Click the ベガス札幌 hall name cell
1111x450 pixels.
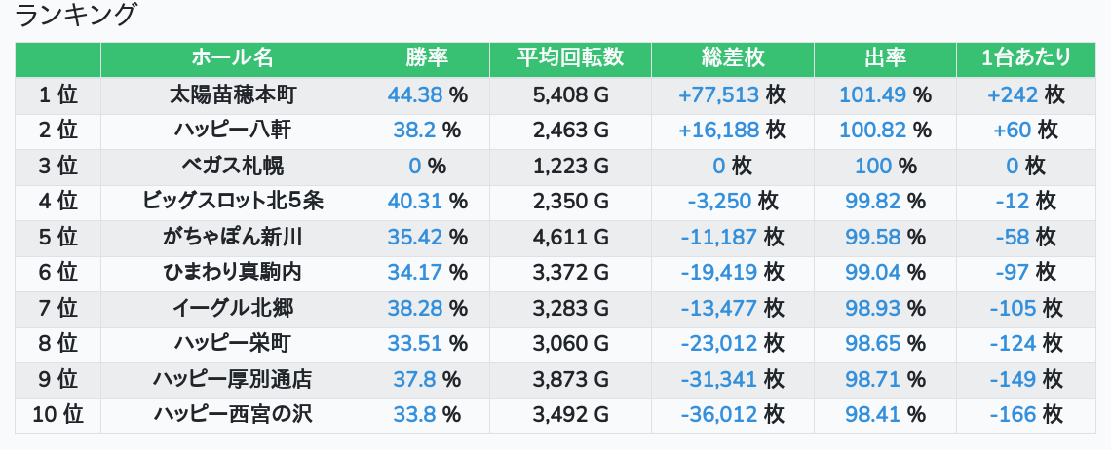pos(232,166)
